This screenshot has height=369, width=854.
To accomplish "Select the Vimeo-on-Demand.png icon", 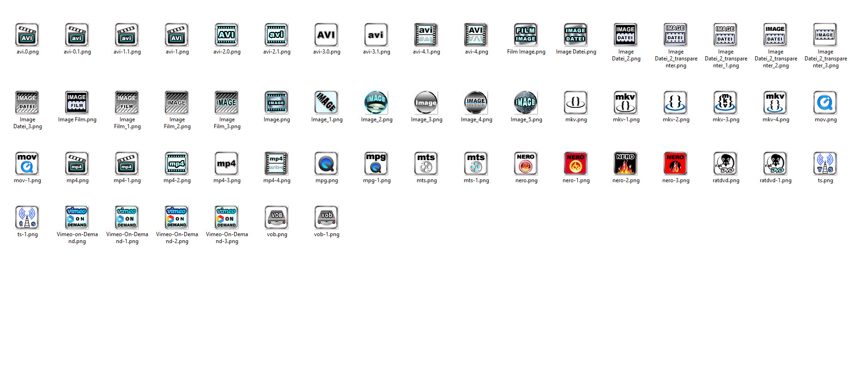I will (77, 217).
